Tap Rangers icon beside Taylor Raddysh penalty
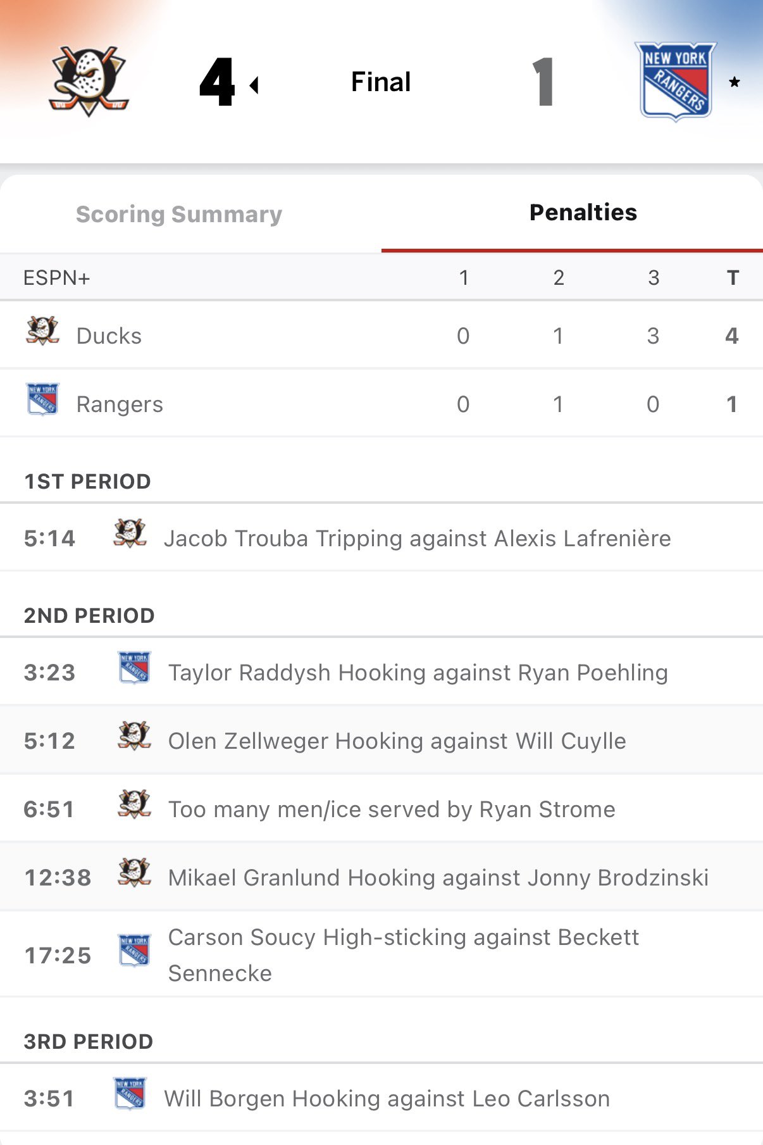The width and height of the screenshot is (763, 1145). click(134, 668)
